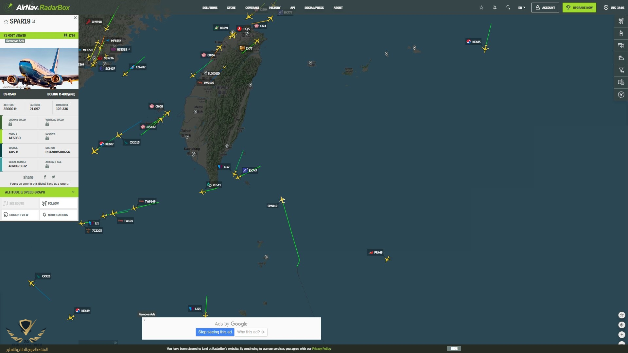The image size is (628, 353).
Task: Click the UTC 14:05 clock
Action: point(614,8)
